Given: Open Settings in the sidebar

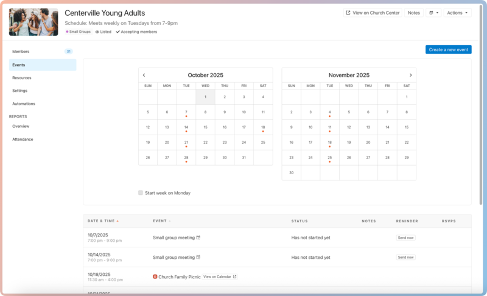Looking at the screenshot, I should (x=43, y=91).
